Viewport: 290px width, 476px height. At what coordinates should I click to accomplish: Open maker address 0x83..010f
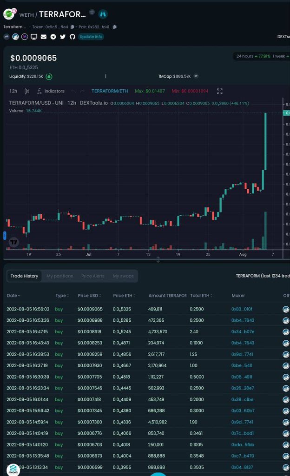242,309
